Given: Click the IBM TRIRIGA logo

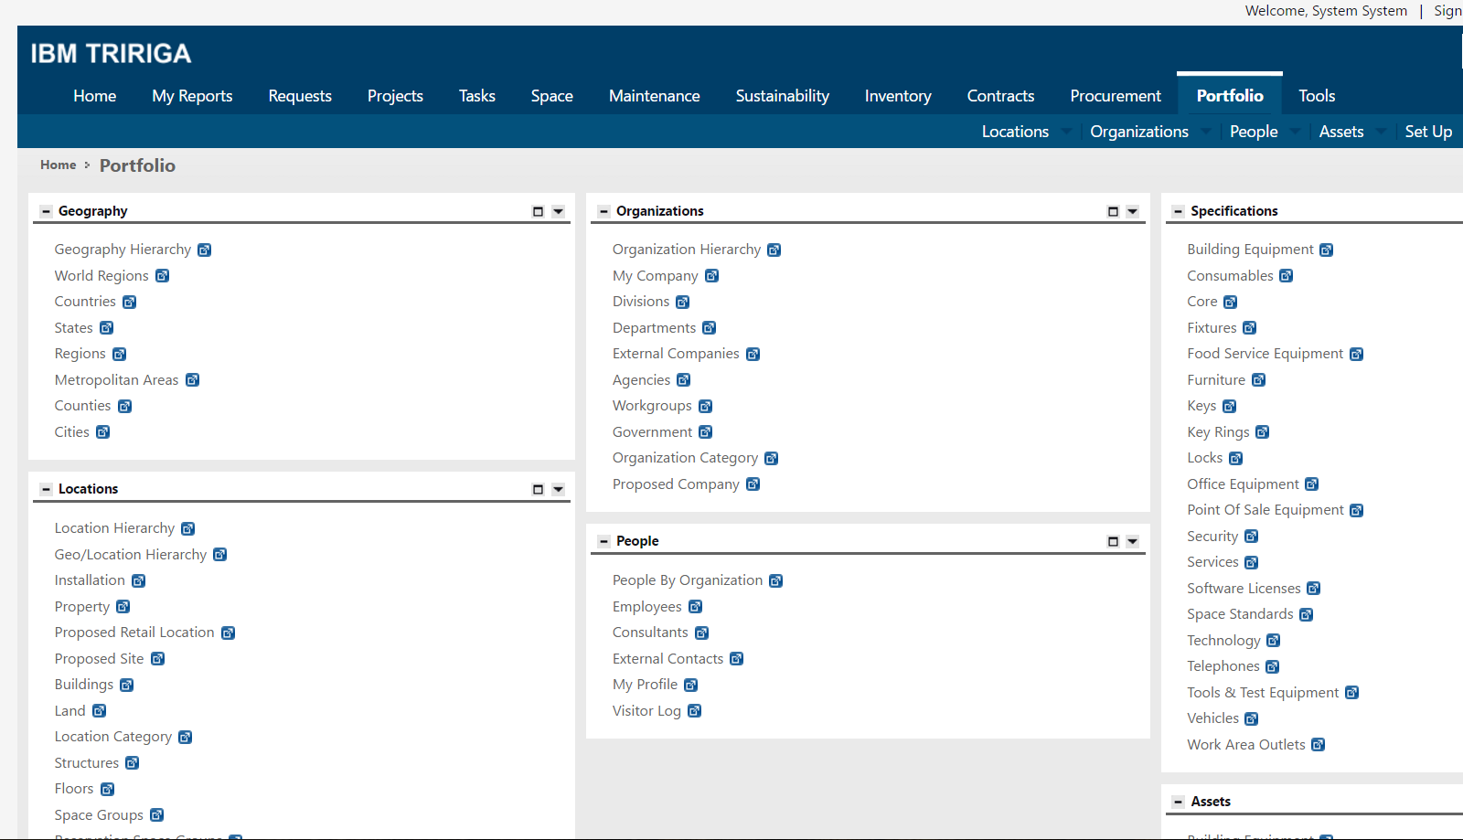Looking at the screenshot, I should (111, 54).
